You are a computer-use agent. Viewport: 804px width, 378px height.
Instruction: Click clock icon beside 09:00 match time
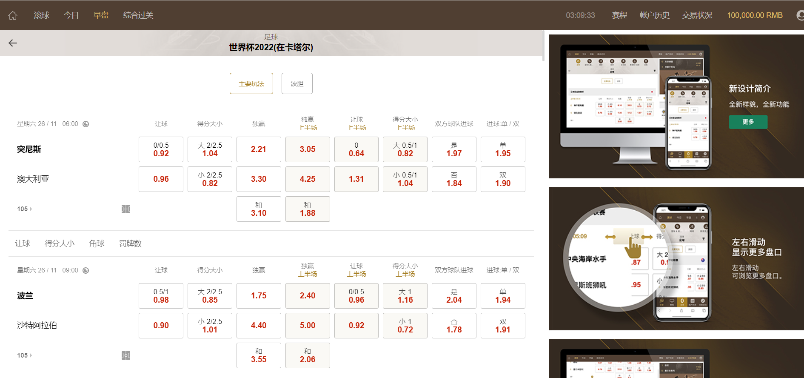click(x=86, y=270)
